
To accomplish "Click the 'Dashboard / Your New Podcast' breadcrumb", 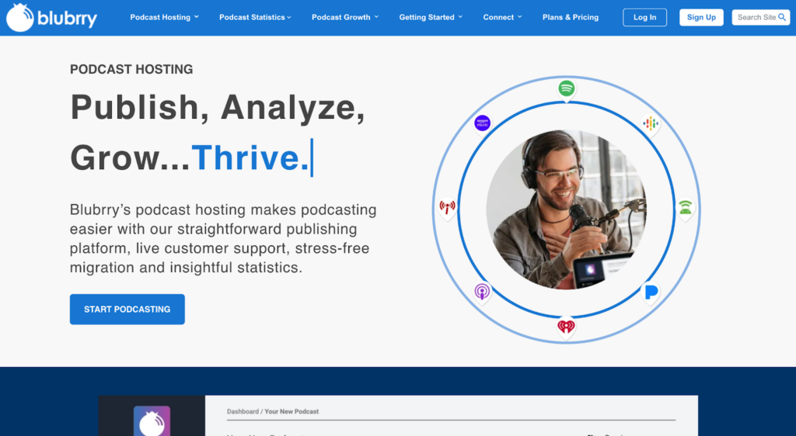I will [273, 412].
